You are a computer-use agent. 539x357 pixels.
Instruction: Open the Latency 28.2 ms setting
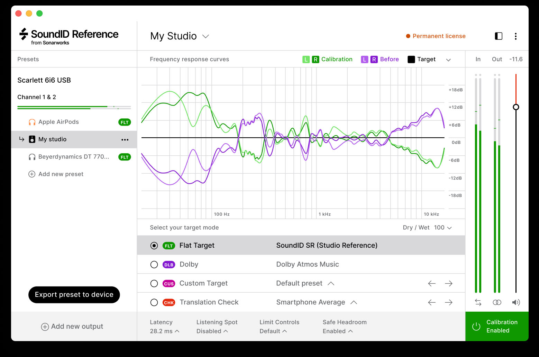[164, 331]
